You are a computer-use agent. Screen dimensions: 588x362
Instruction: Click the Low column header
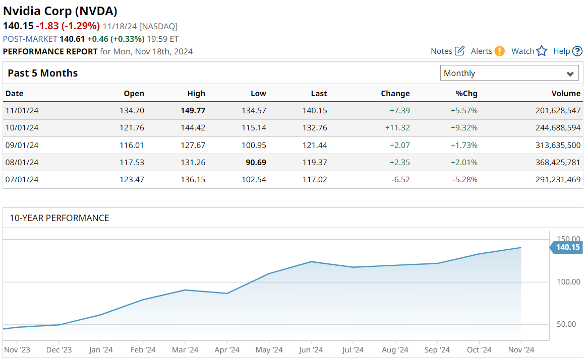258,94
